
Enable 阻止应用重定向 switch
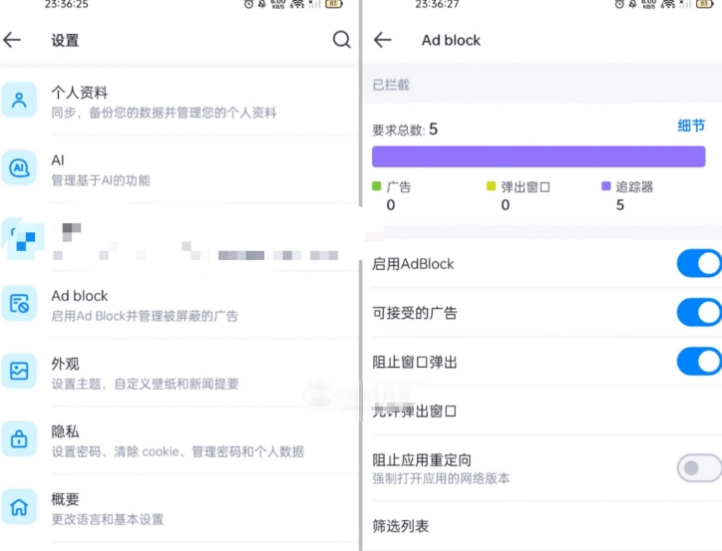pos(698,467)
